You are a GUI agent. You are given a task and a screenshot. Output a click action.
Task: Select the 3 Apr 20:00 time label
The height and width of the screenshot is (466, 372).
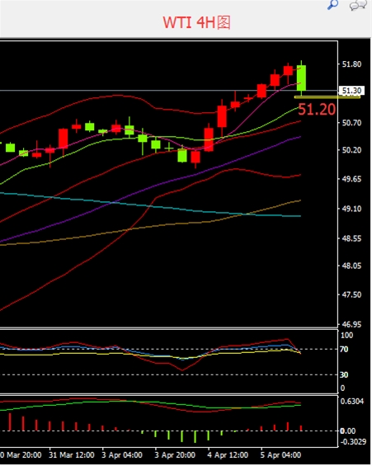[175, 455]
